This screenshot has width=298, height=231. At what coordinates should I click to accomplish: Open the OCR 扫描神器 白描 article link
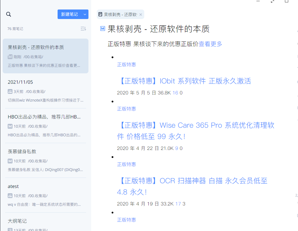(192, 186)
